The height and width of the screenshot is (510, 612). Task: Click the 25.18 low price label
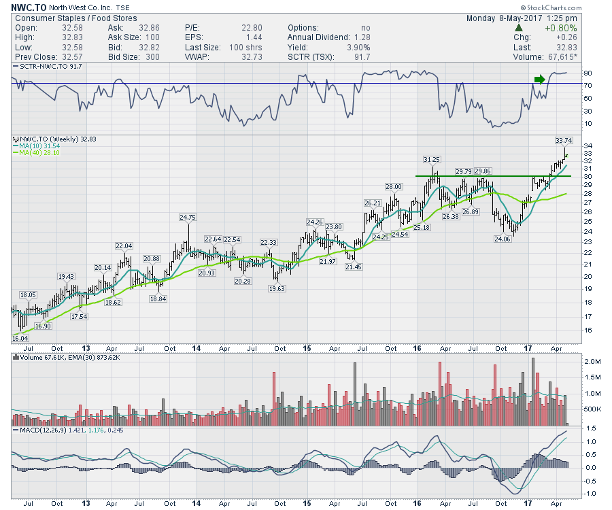coord(422,227)
